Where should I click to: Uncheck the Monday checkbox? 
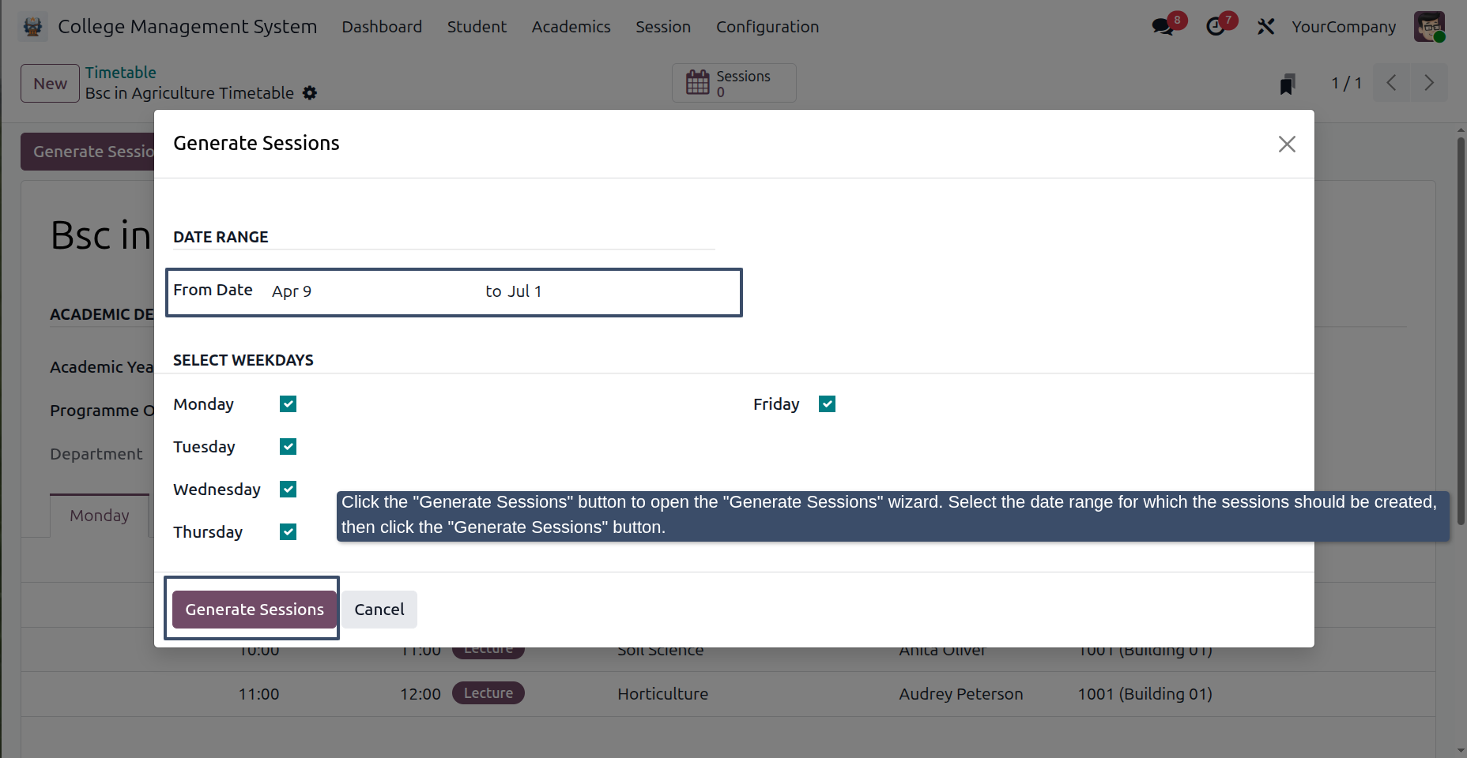tap(288, 404)
